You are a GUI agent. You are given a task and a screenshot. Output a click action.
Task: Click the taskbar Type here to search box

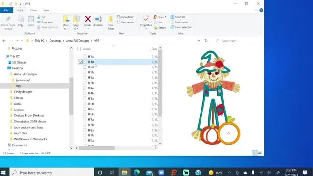[52, 173]
